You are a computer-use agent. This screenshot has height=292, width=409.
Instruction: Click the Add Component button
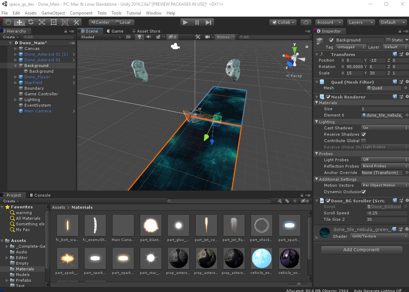[x=361, y=250]
